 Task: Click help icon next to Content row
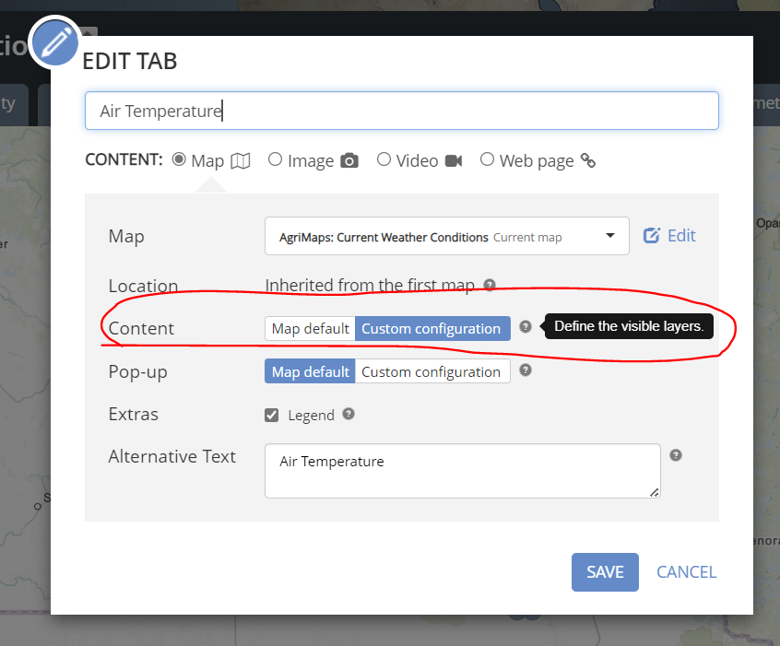pyautogui.click(x=526, y=326)
